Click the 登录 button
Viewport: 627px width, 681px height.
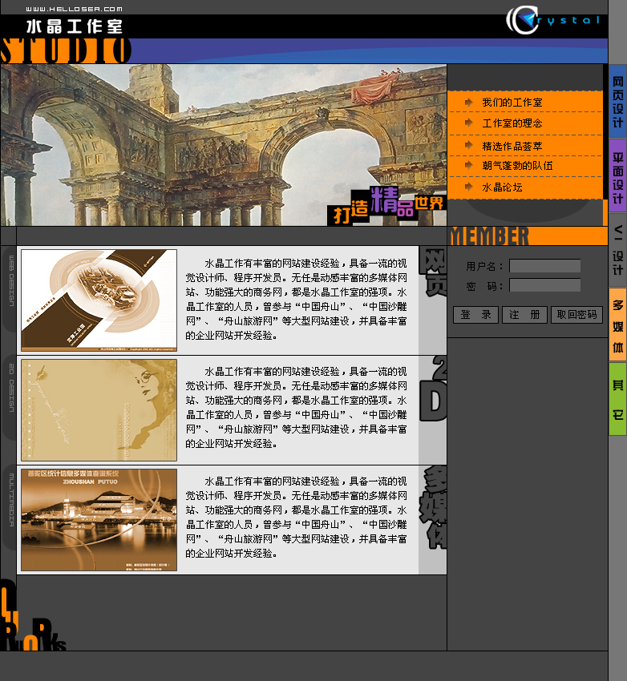[475, 315]
